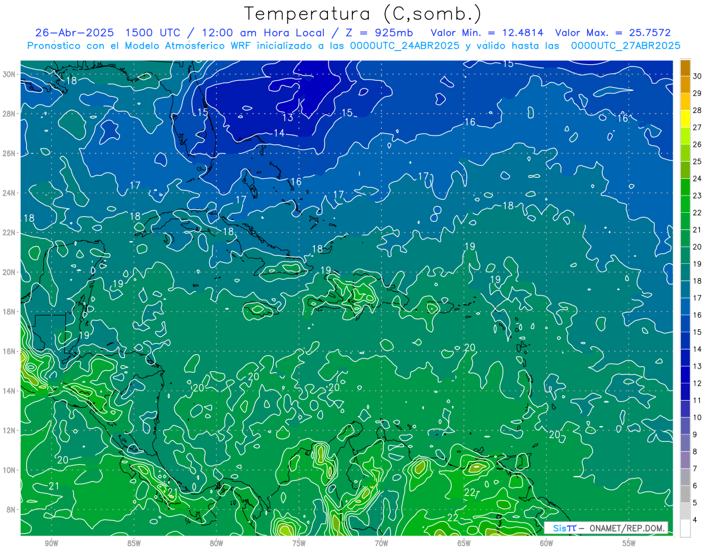Click the "85W" longitude axis label
713x551 pixels.
(x=134, y=543)
